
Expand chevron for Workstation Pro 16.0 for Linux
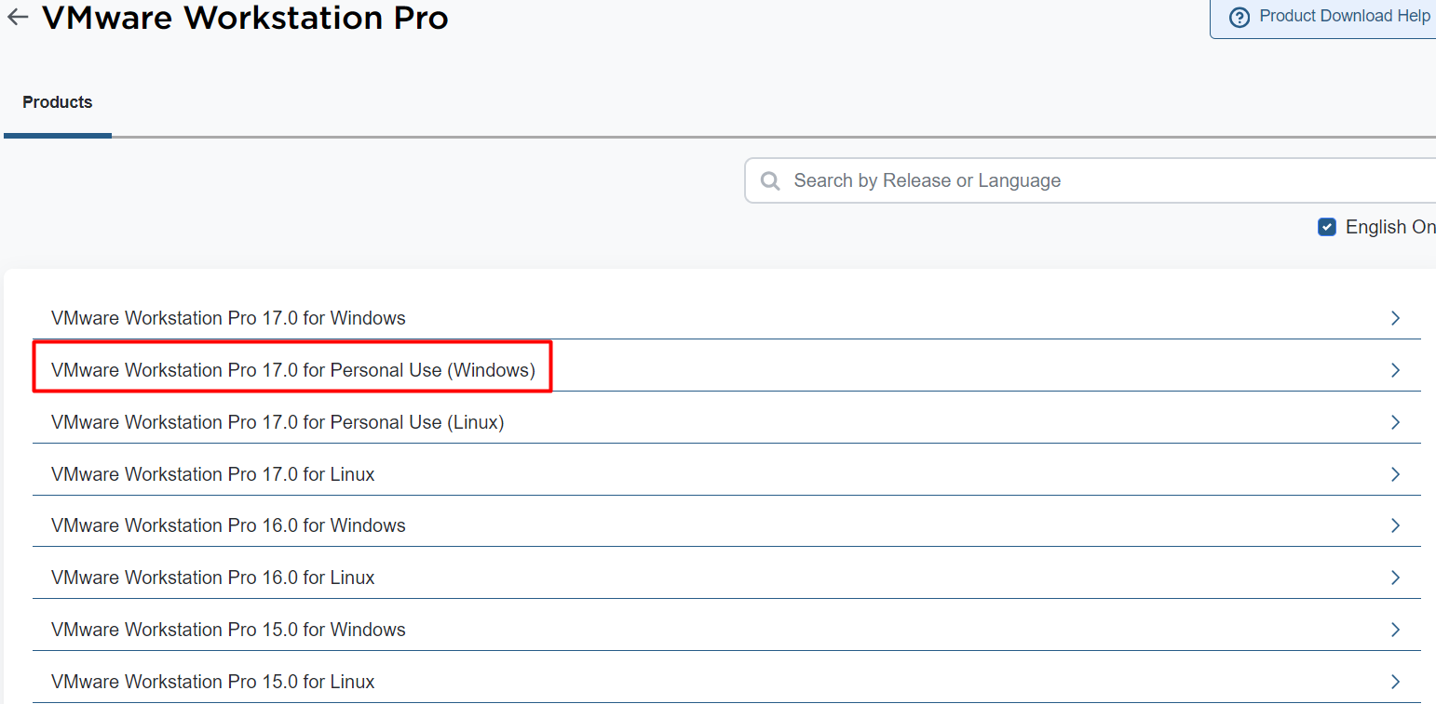1395,578
